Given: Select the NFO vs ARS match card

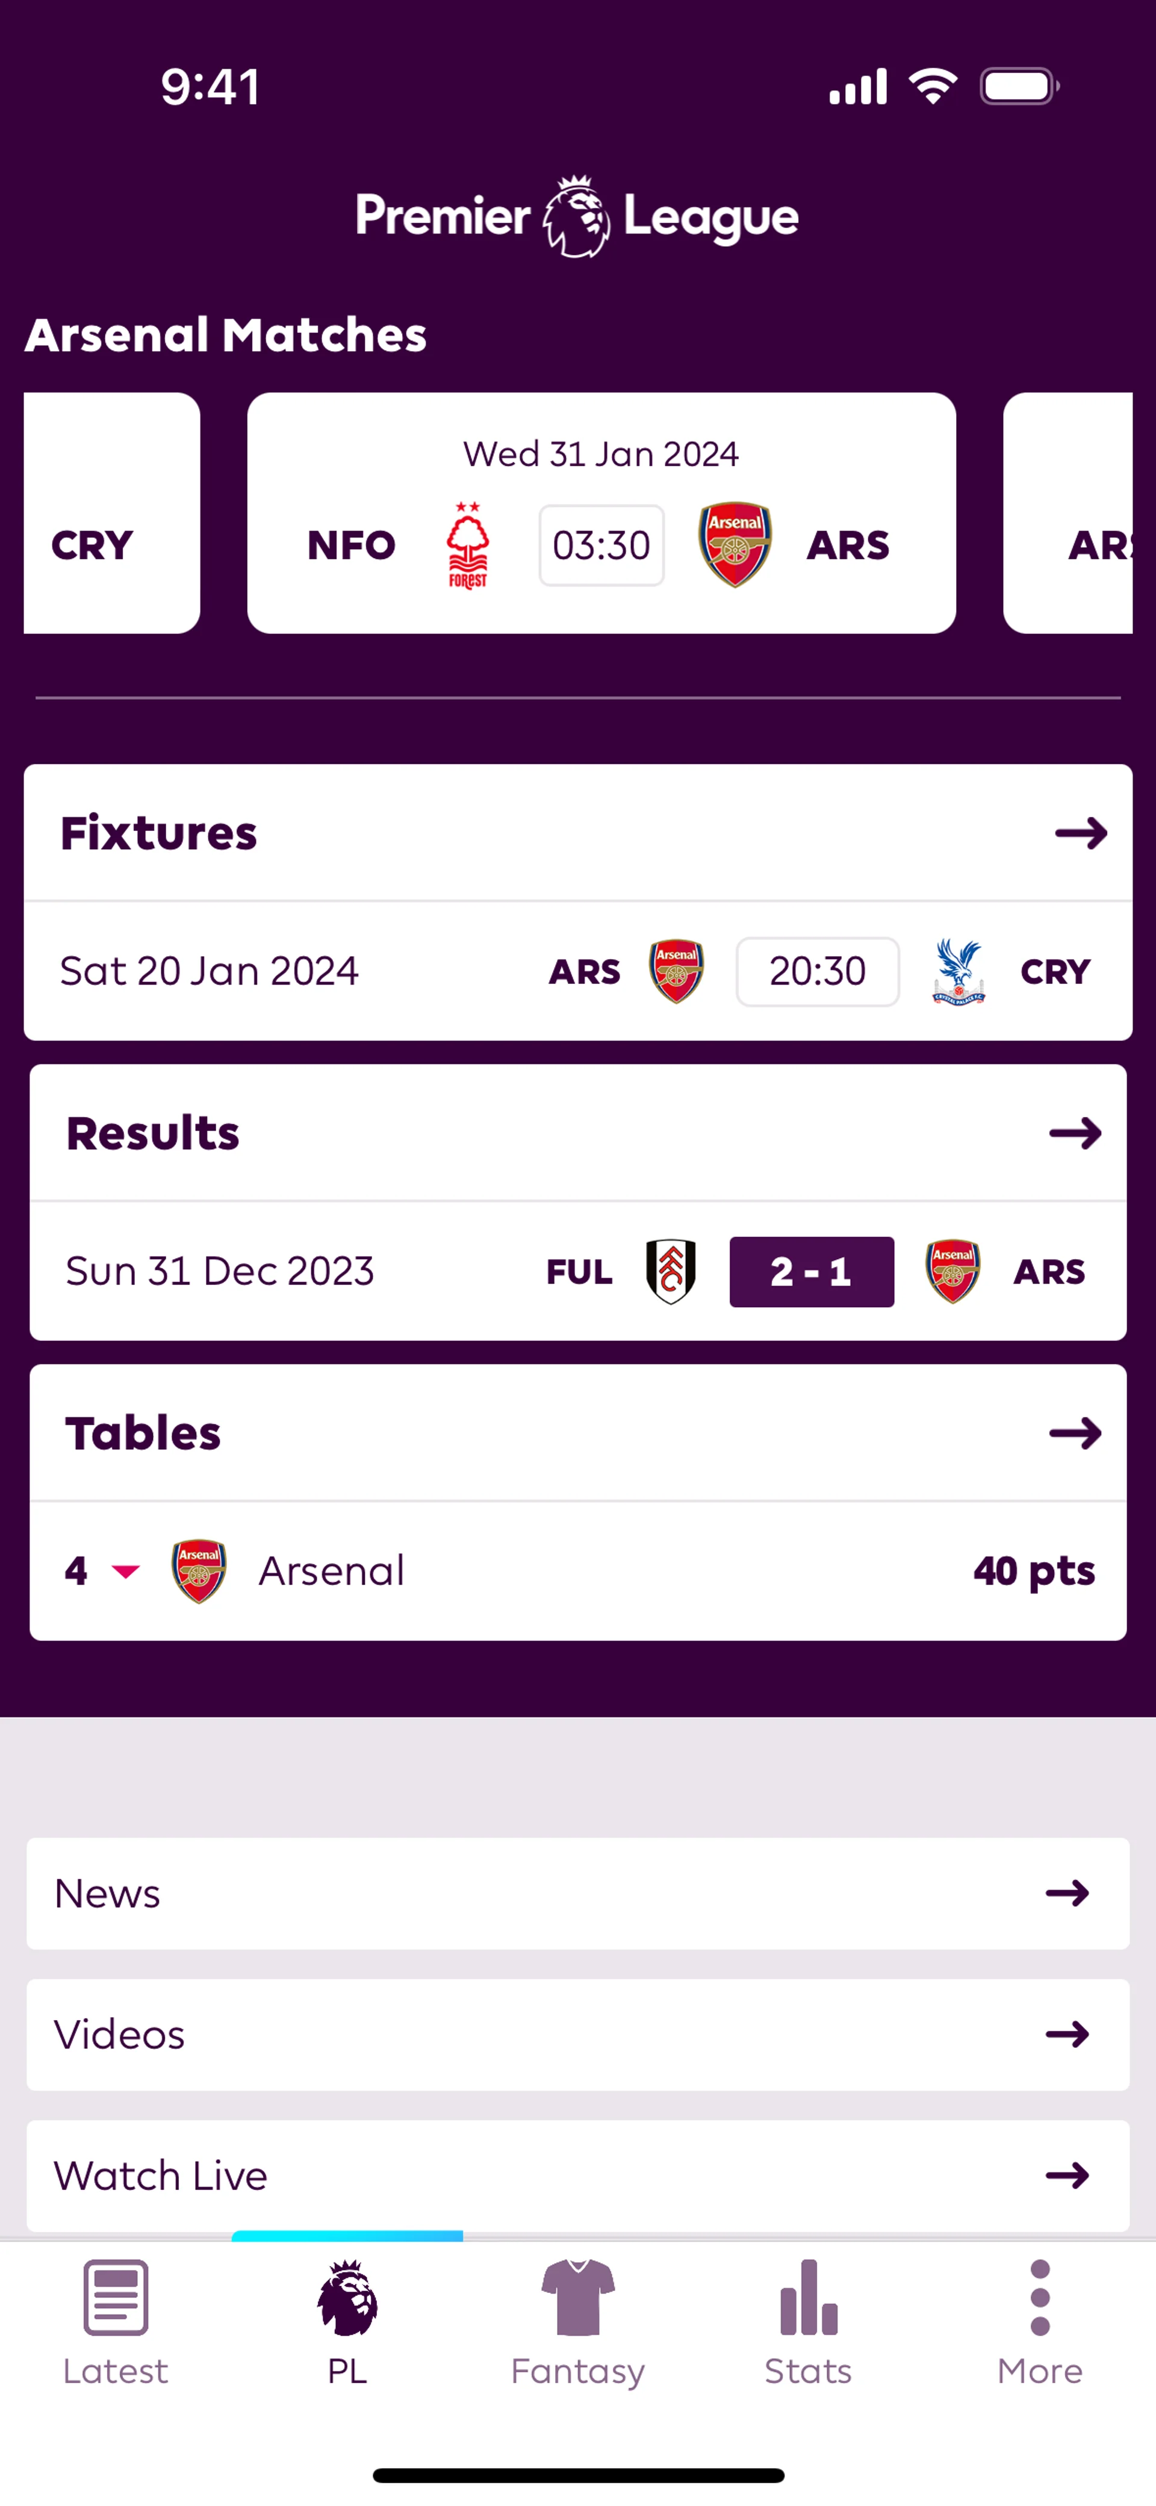Looking at the screenshot, I should (x=601, y=512).
